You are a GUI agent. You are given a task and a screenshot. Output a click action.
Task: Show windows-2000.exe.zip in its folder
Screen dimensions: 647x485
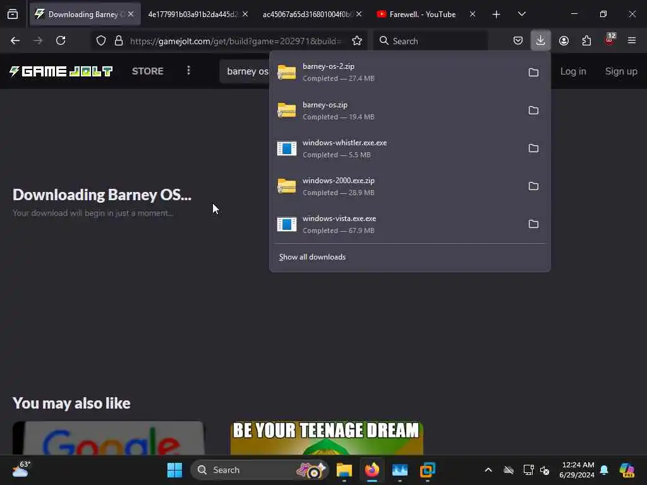[x=533, y=186]
